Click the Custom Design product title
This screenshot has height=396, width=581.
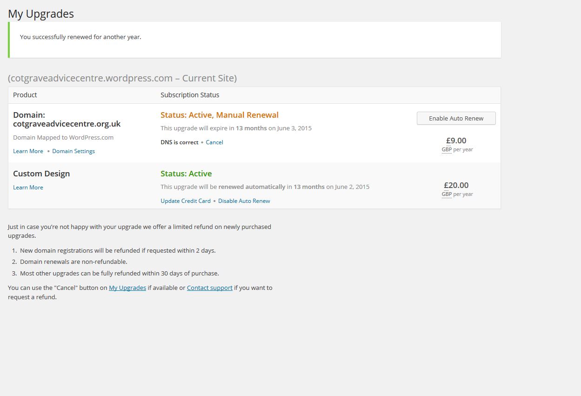[x=41, y=174]
